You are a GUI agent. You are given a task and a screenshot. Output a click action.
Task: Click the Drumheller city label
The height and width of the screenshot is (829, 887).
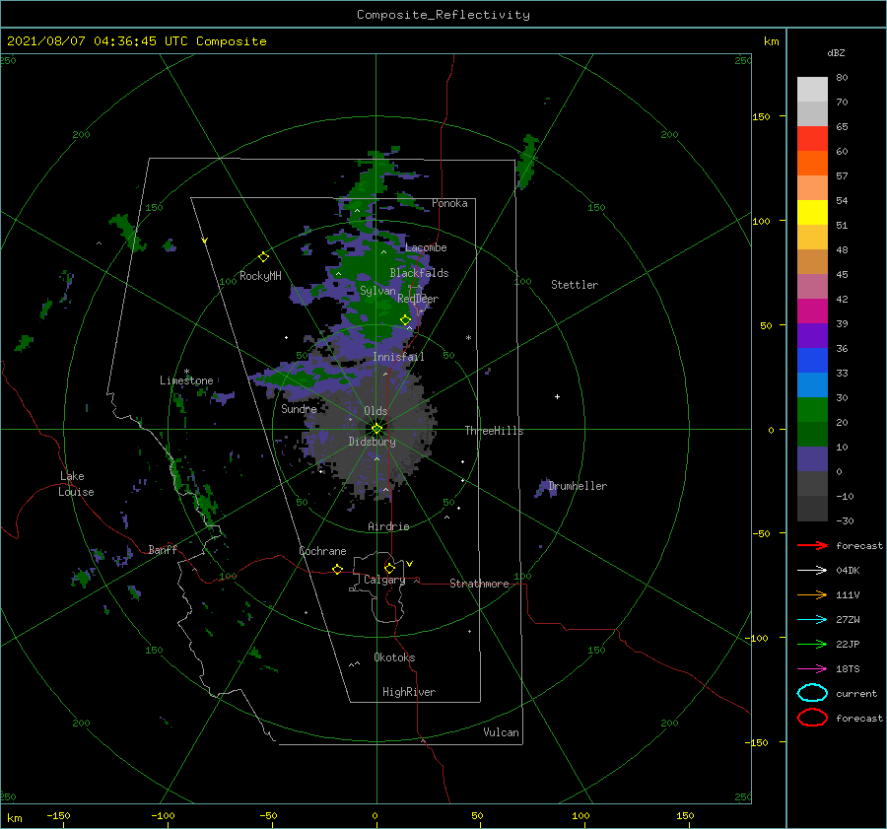[x=578, y=486]
